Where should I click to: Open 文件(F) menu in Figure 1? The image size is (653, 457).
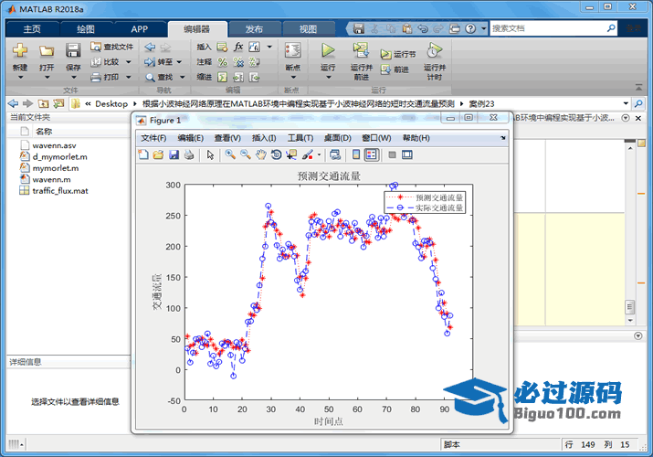(x=153, y=138)
